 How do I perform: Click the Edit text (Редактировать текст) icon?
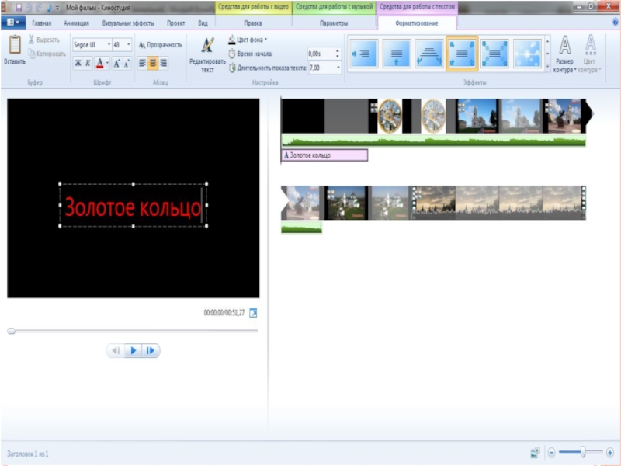(x=207, y=46)
